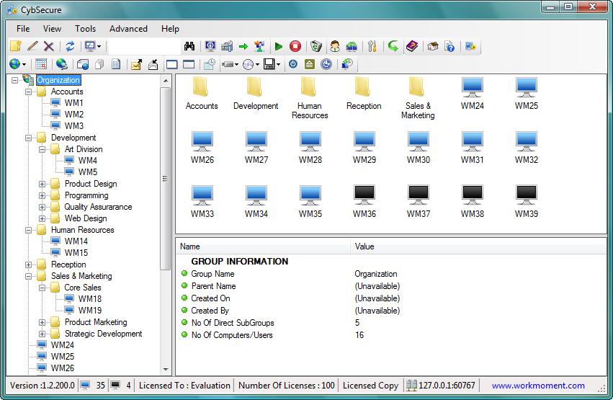Click the calendar grid toolbar icon
This screenshot has height=400, width=613.
41,63
